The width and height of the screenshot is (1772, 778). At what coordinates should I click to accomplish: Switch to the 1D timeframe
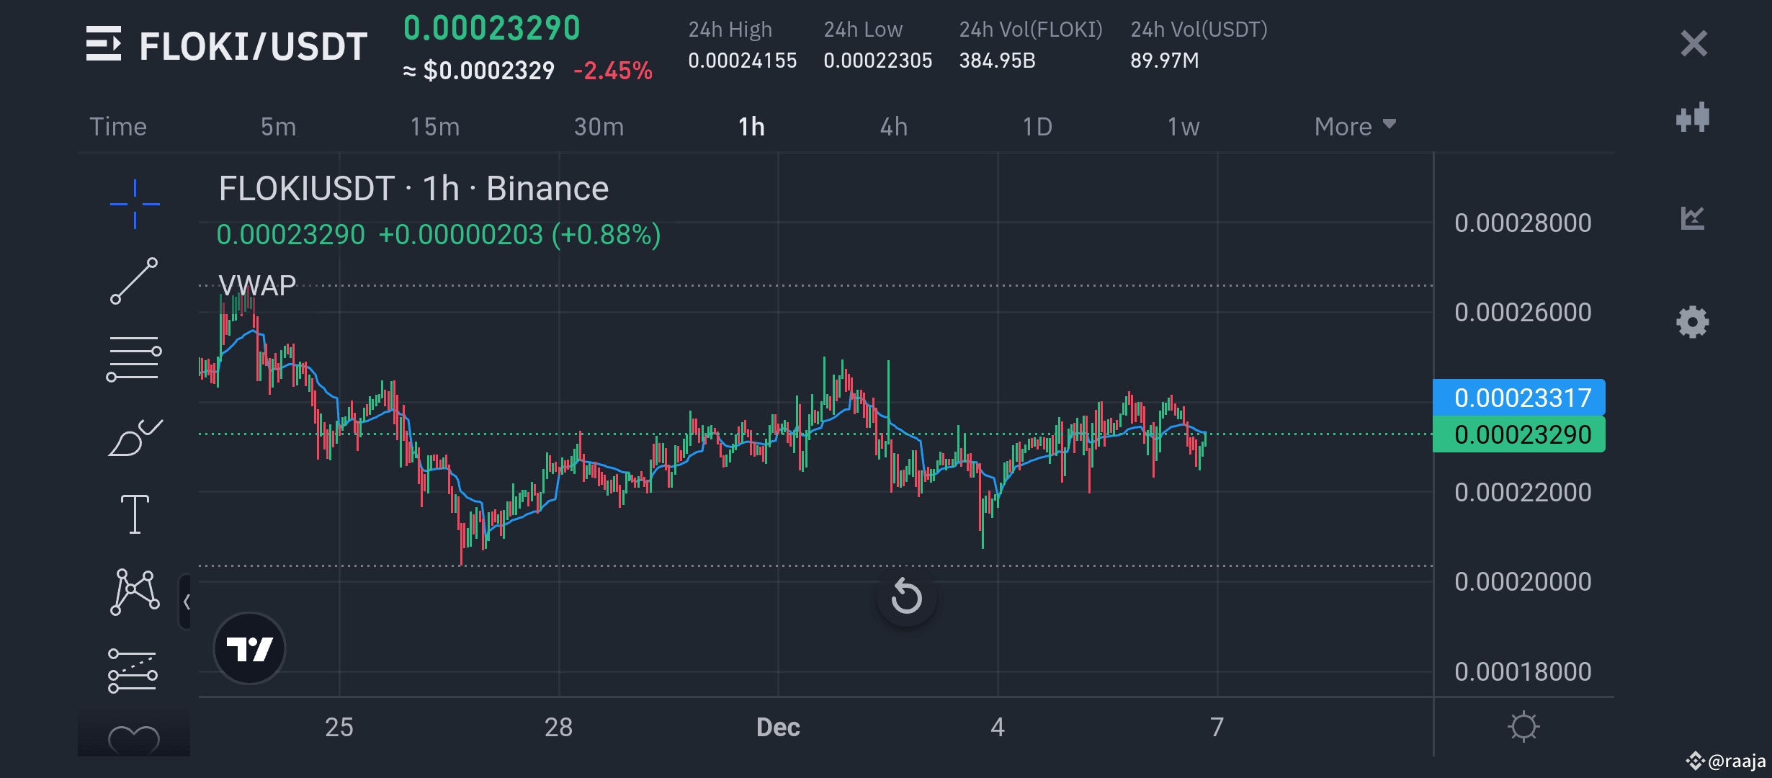coord(1037,127)
